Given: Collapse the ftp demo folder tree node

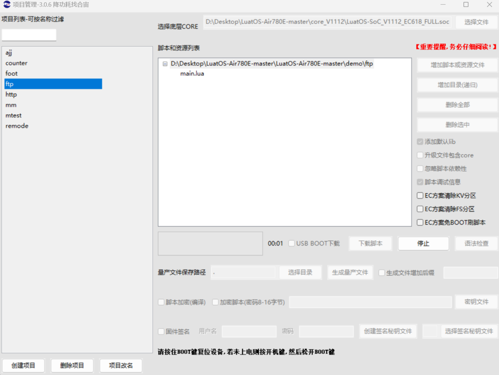Looking at the screenshot, I should tap(165, 64).
